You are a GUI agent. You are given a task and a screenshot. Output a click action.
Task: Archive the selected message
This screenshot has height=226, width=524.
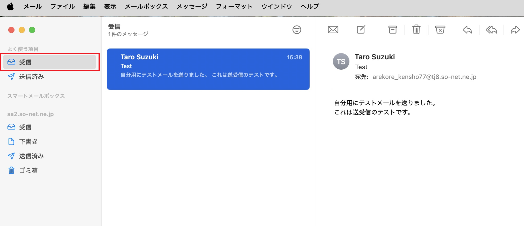392,30
